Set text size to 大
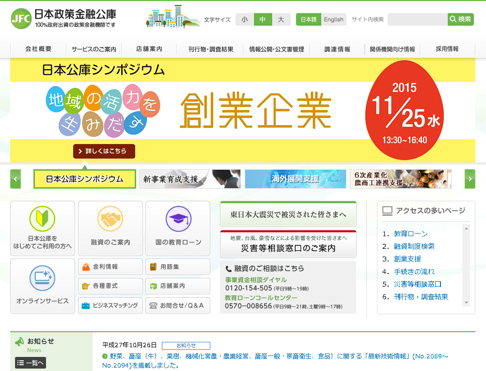This screenshot has height=371, width=486. [x=281, y=19]
